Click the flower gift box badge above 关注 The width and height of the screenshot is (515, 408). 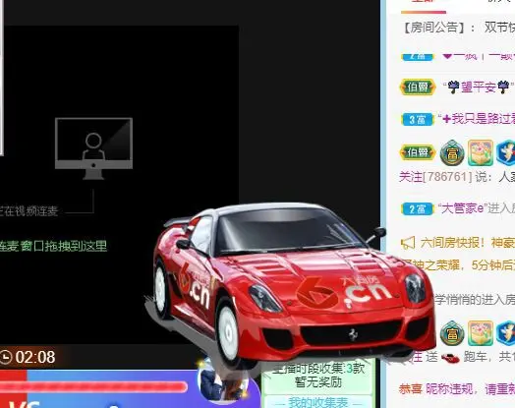481,152
